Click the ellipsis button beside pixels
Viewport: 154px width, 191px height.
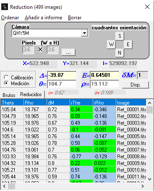tap(68, 52)
